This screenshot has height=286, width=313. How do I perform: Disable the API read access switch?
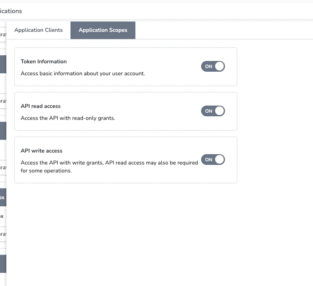point(213,111)
